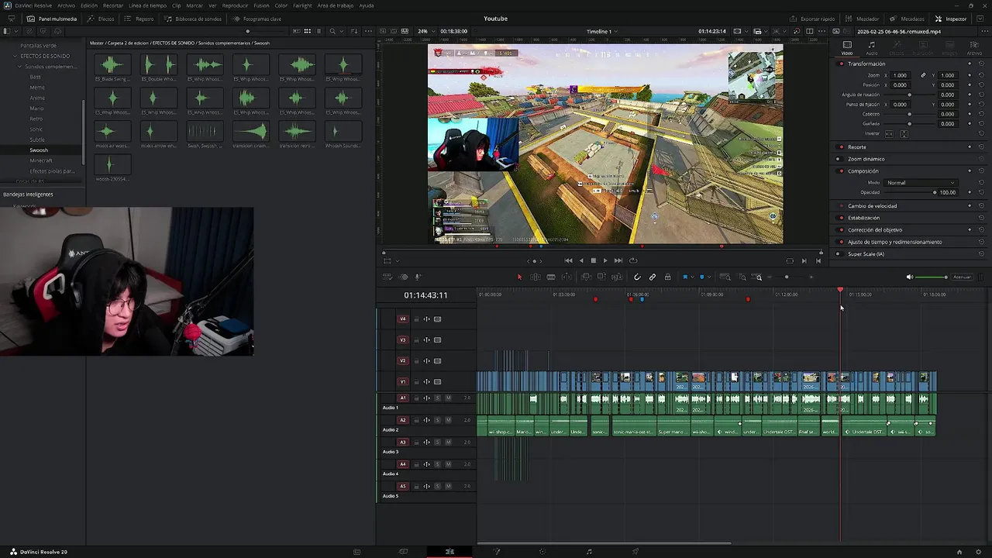The width and height of the screenshot is (992, 558).
Task: Open Modo Normal composite dropdown
Action: coord(921,182)
